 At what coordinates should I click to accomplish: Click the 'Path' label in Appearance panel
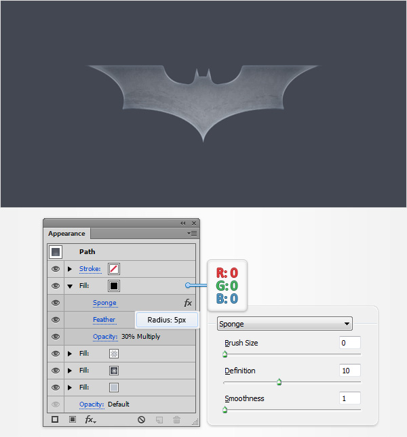click(88, 251)
